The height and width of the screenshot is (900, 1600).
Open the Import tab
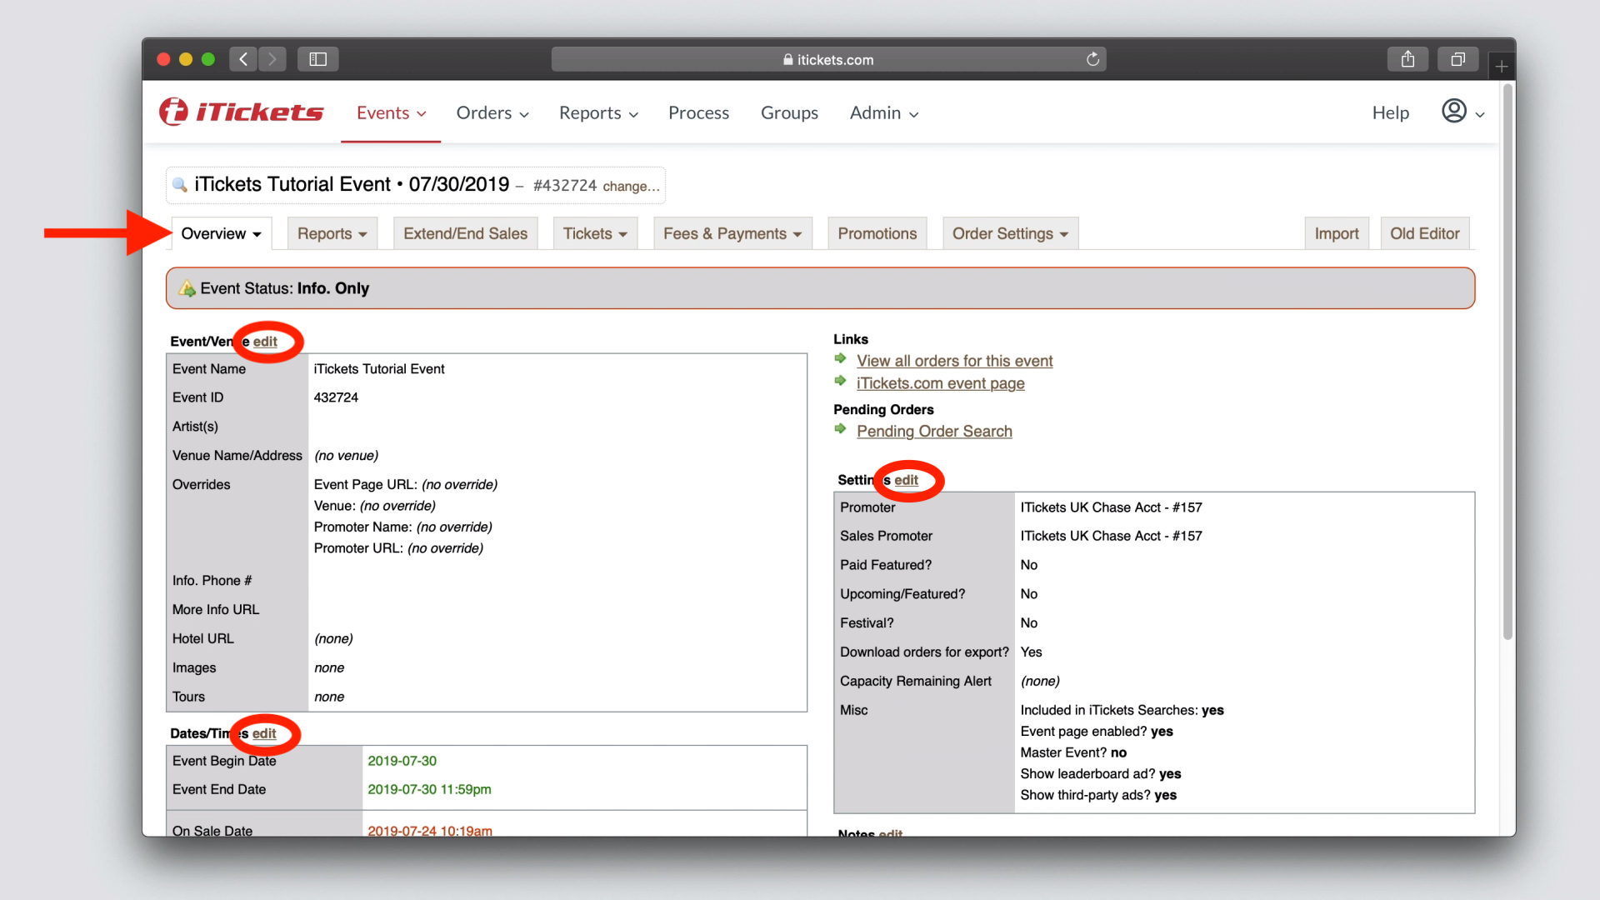coord(1337,233)
